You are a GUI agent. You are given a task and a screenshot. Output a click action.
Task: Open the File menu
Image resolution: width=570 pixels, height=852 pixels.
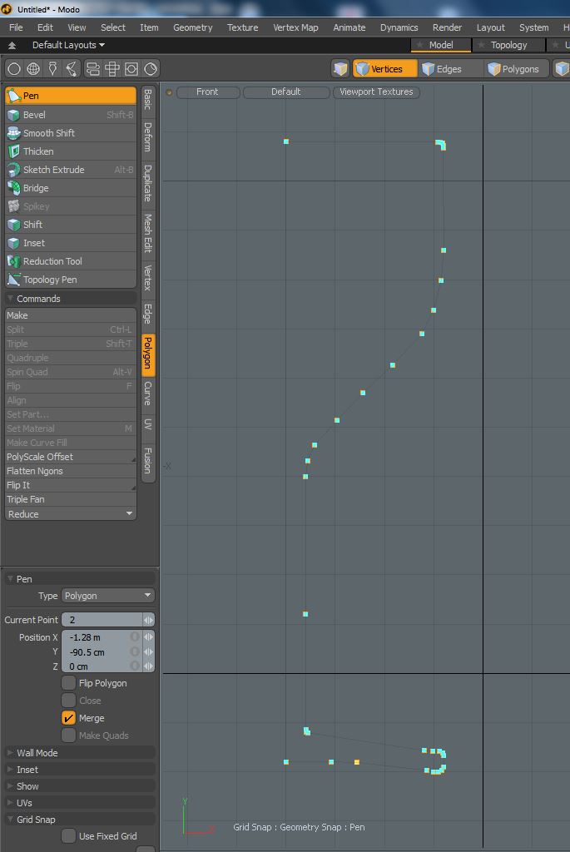17,27
